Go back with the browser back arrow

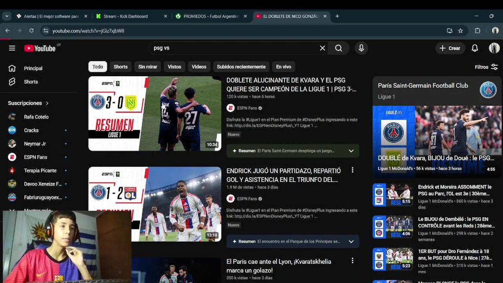pos(7,30)
